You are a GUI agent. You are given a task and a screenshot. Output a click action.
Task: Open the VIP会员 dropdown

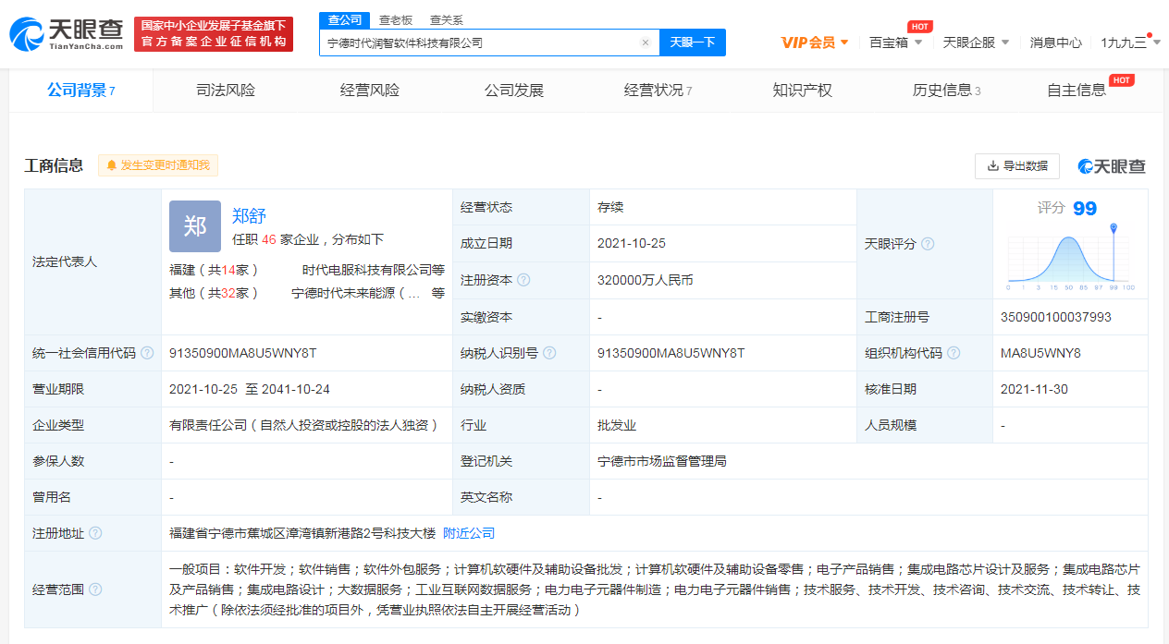pyautogui.click(x=815, y=43)
